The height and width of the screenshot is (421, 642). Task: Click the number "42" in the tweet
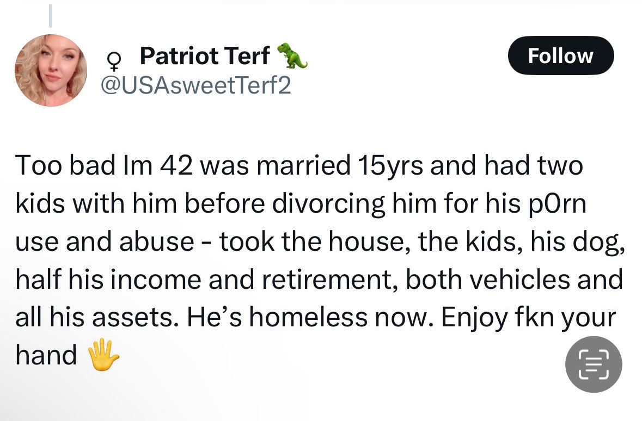pyautogui.click(x=174, y=166)
